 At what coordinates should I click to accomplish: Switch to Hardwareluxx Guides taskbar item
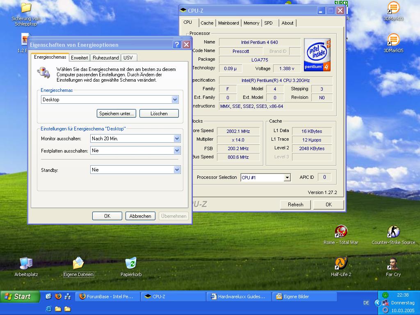[x=239, y=297]
